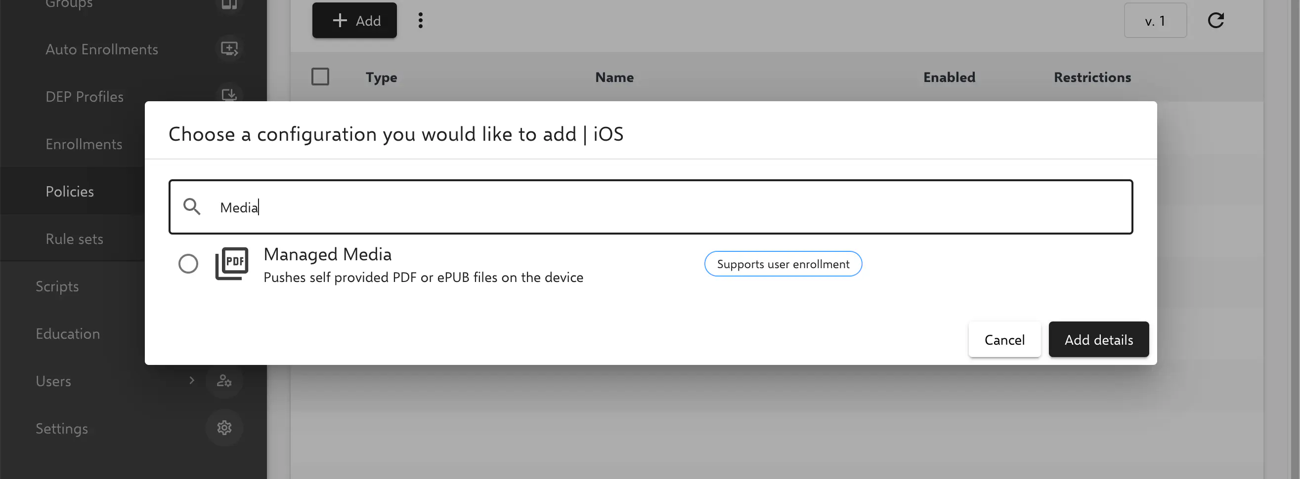This screenshot has width=1300, height=479.
Task: Open the three-dot more options menu
Action: pyautogui.click(x=420, y=21)
